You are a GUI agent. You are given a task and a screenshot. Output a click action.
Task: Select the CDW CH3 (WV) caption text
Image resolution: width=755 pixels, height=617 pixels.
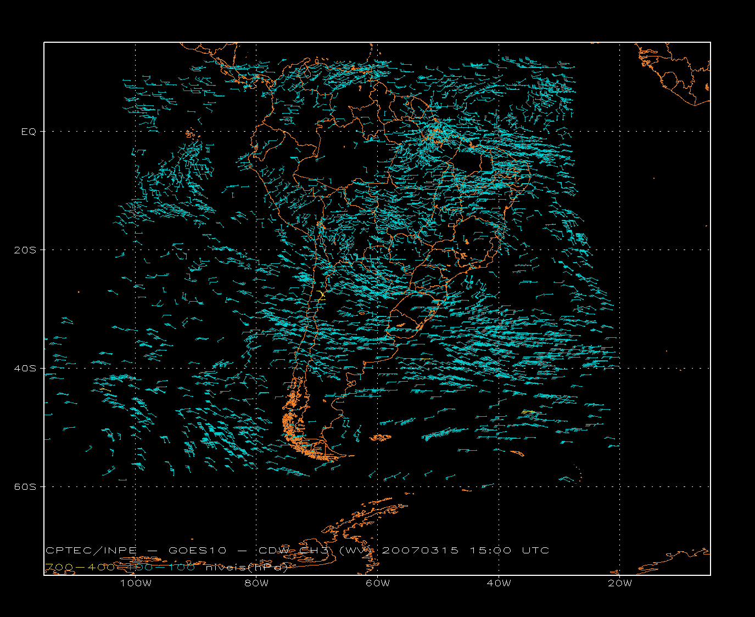(x=316, y=551)
